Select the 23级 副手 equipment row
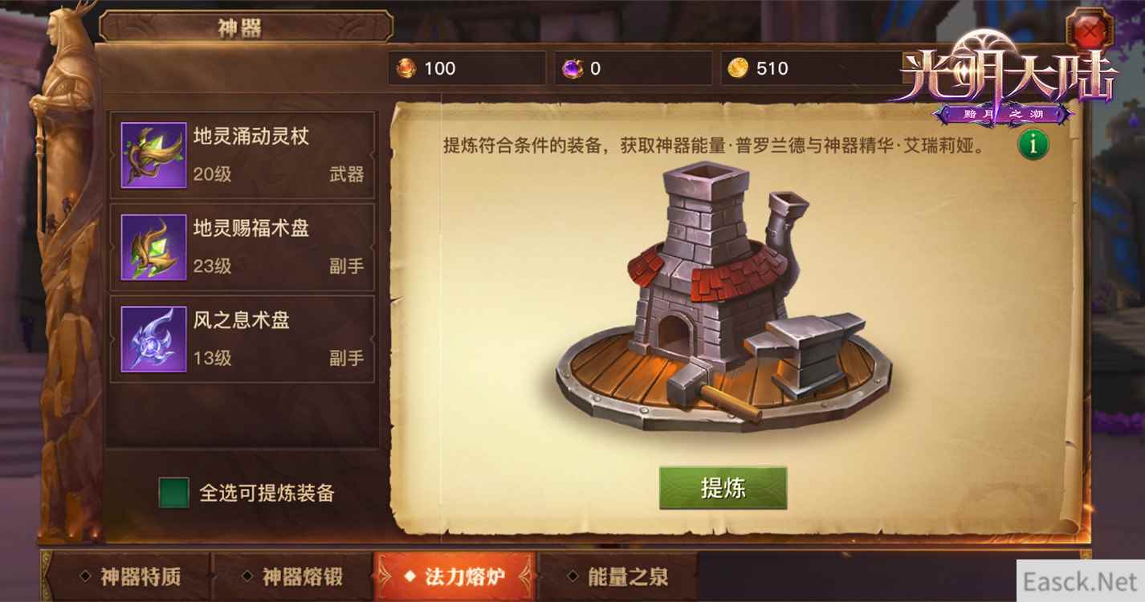Viewport: 1145px width, 602px height. pyautogui.click(x=242, y=247)
